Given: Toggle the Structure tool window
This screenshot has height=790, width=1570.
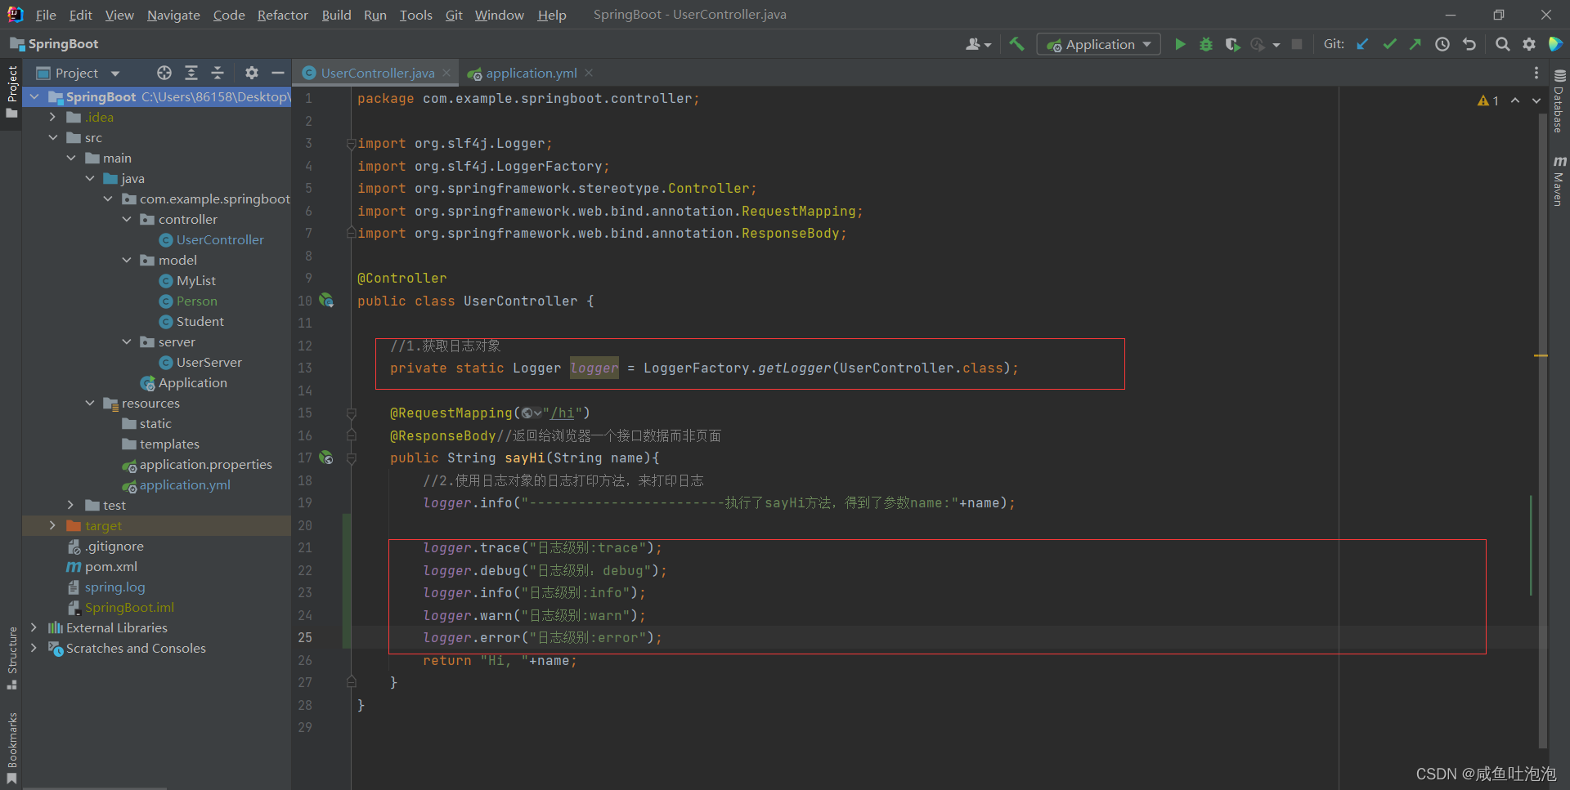Looking at the screenshot, I should coord(11,658).
